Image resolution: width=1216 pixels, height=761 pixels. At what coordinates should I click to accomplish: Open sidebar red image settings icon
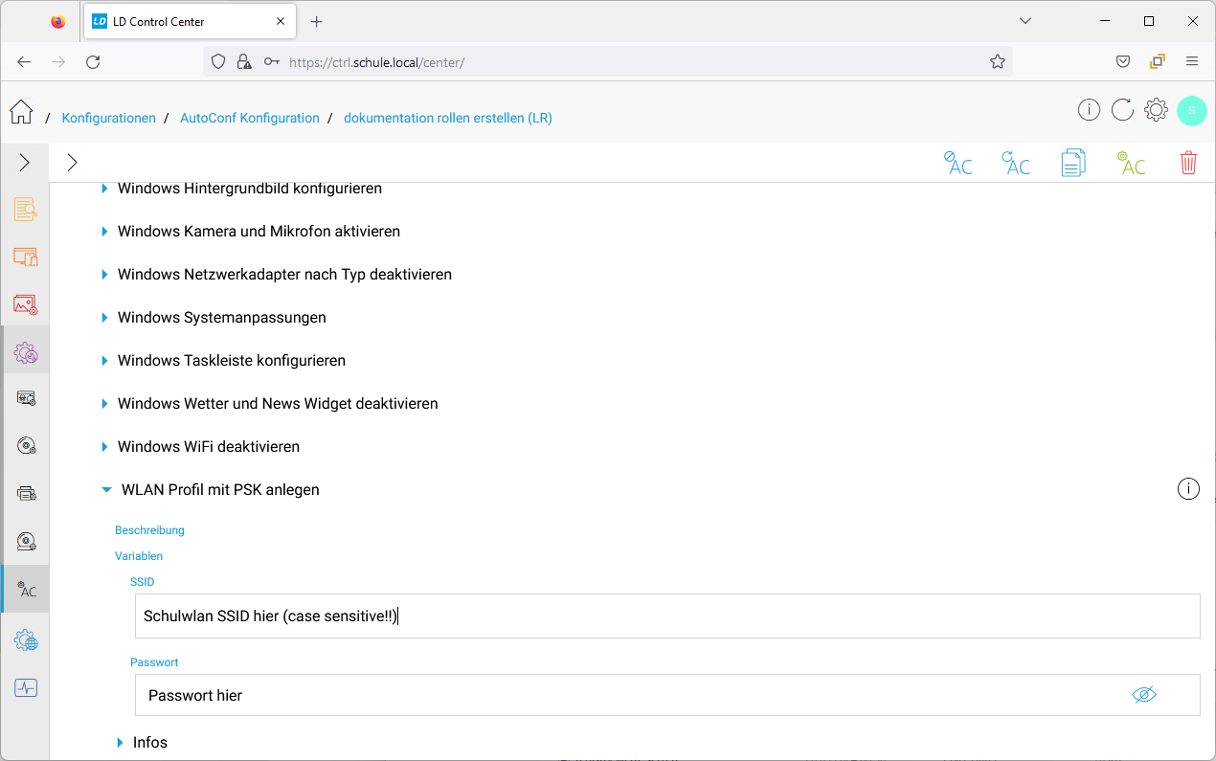[25, 304]
